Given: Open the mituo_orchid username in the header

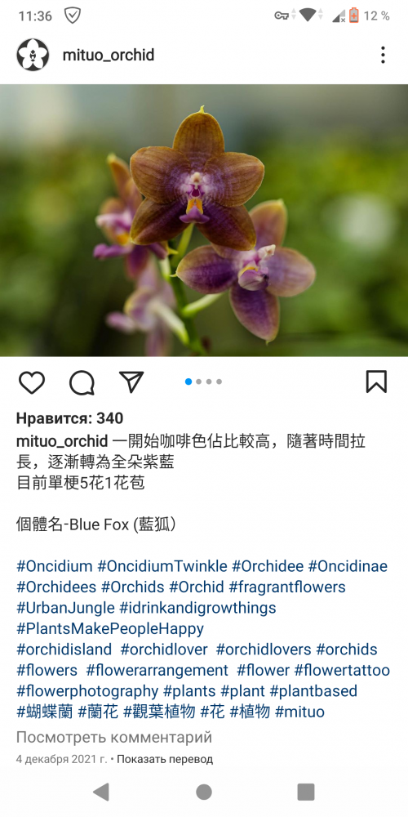Looking at the screenshot, I should (x=109, y=56).
